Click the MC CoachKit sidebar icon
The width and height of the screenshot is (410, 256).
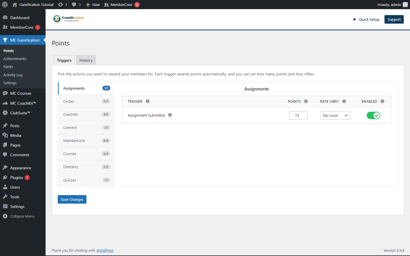(5, 103)
